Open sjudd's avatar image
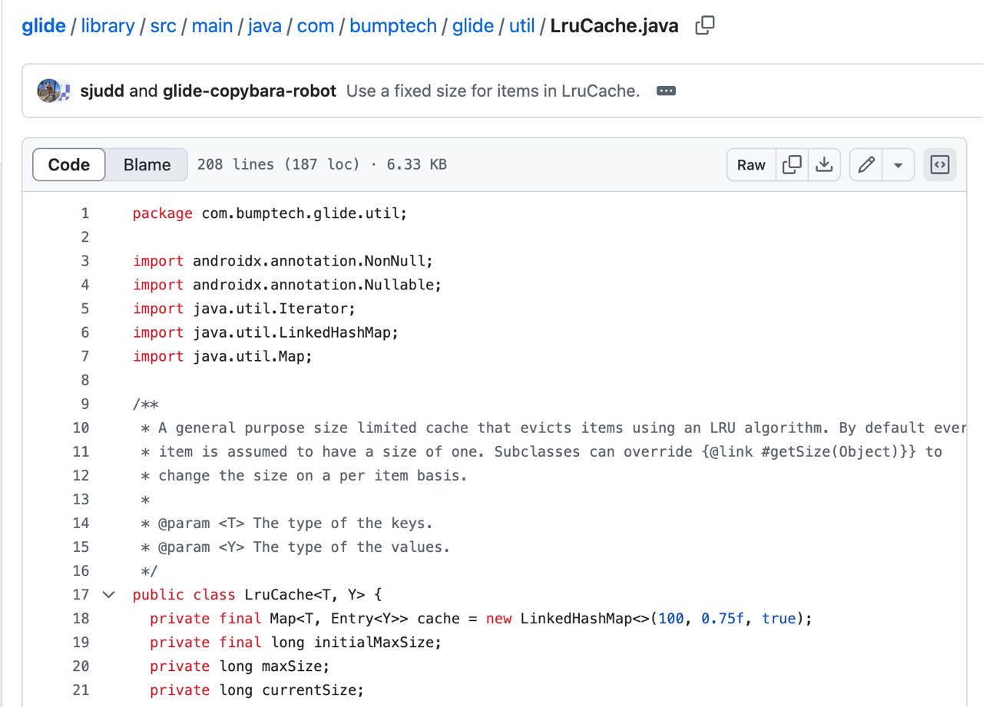Screen dimensions: 983x707 (48, 91)
